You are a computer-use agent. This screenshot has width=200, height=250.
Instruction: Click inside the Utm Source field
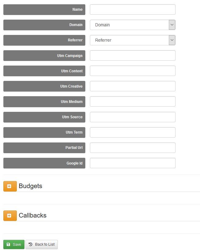(x=132, y=117)
